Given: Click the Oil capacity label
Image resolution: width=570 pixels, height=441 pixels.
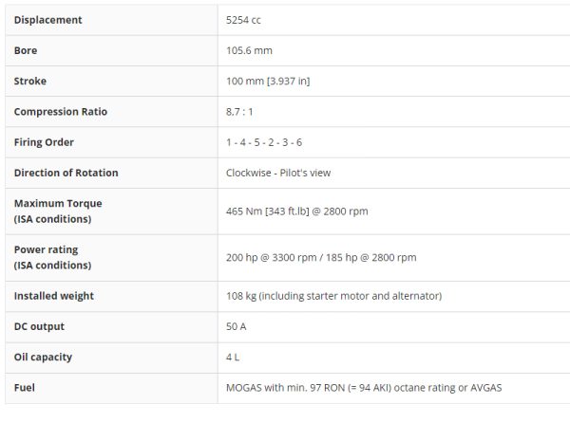Looking at the screenshot, I should pyautogui.click(x=43, y=357).
